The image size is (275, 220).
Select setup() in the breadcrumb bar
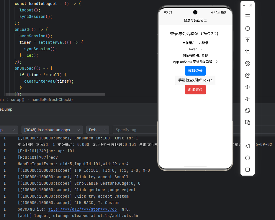click(17, 99)
